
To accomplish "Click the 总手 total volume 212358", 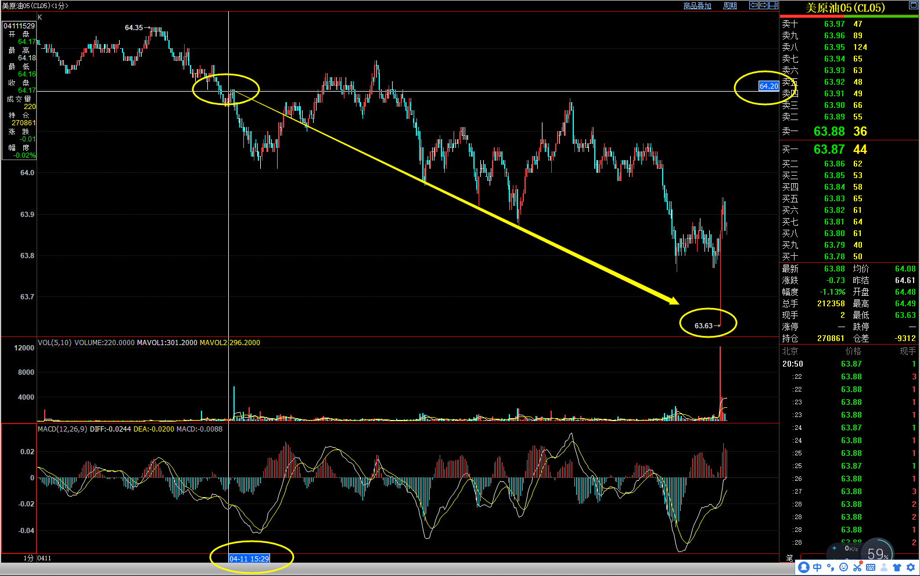I will tap(831, 303).
